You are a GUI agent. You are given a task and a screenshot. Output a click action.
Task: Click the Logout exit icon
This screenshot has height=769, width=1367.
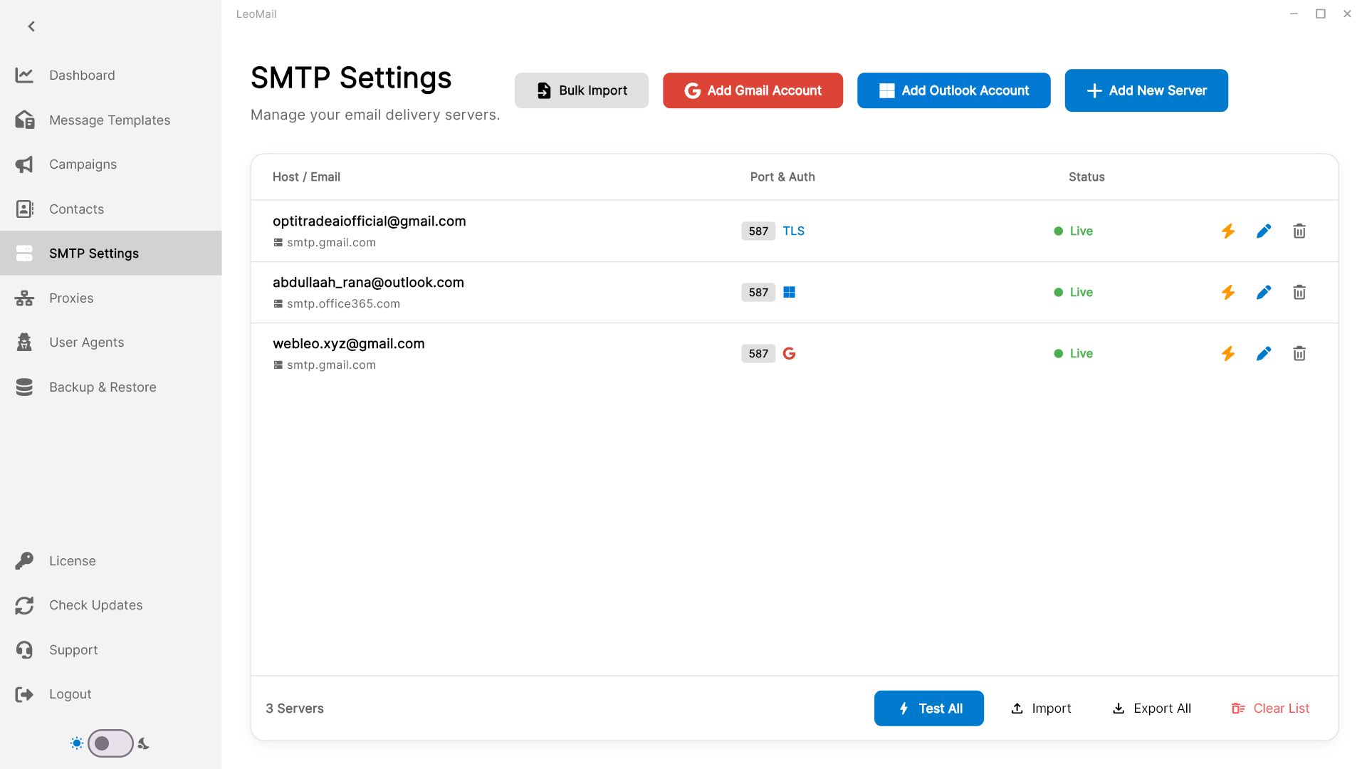click(x=24, y=694)
